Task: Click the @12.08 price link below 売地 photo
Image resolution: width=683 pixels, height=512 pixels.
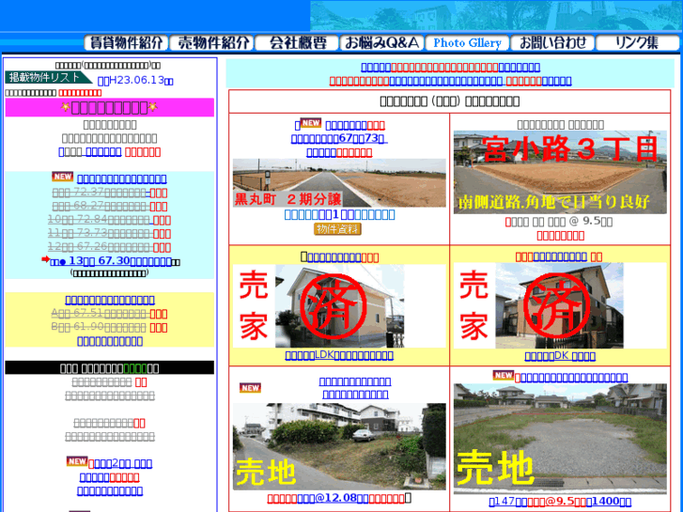Action: [339, 498]
